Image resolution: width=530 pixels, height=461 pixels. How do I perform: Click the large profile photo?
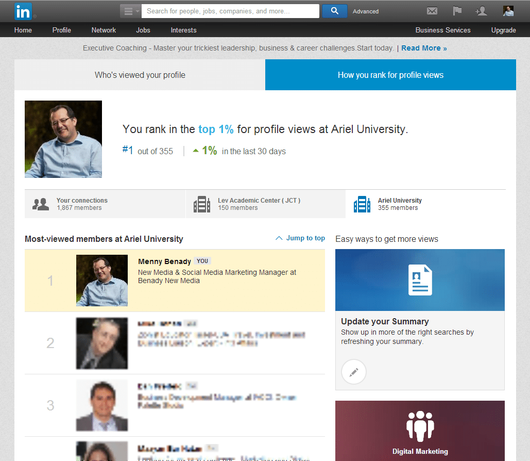point(63,139)
